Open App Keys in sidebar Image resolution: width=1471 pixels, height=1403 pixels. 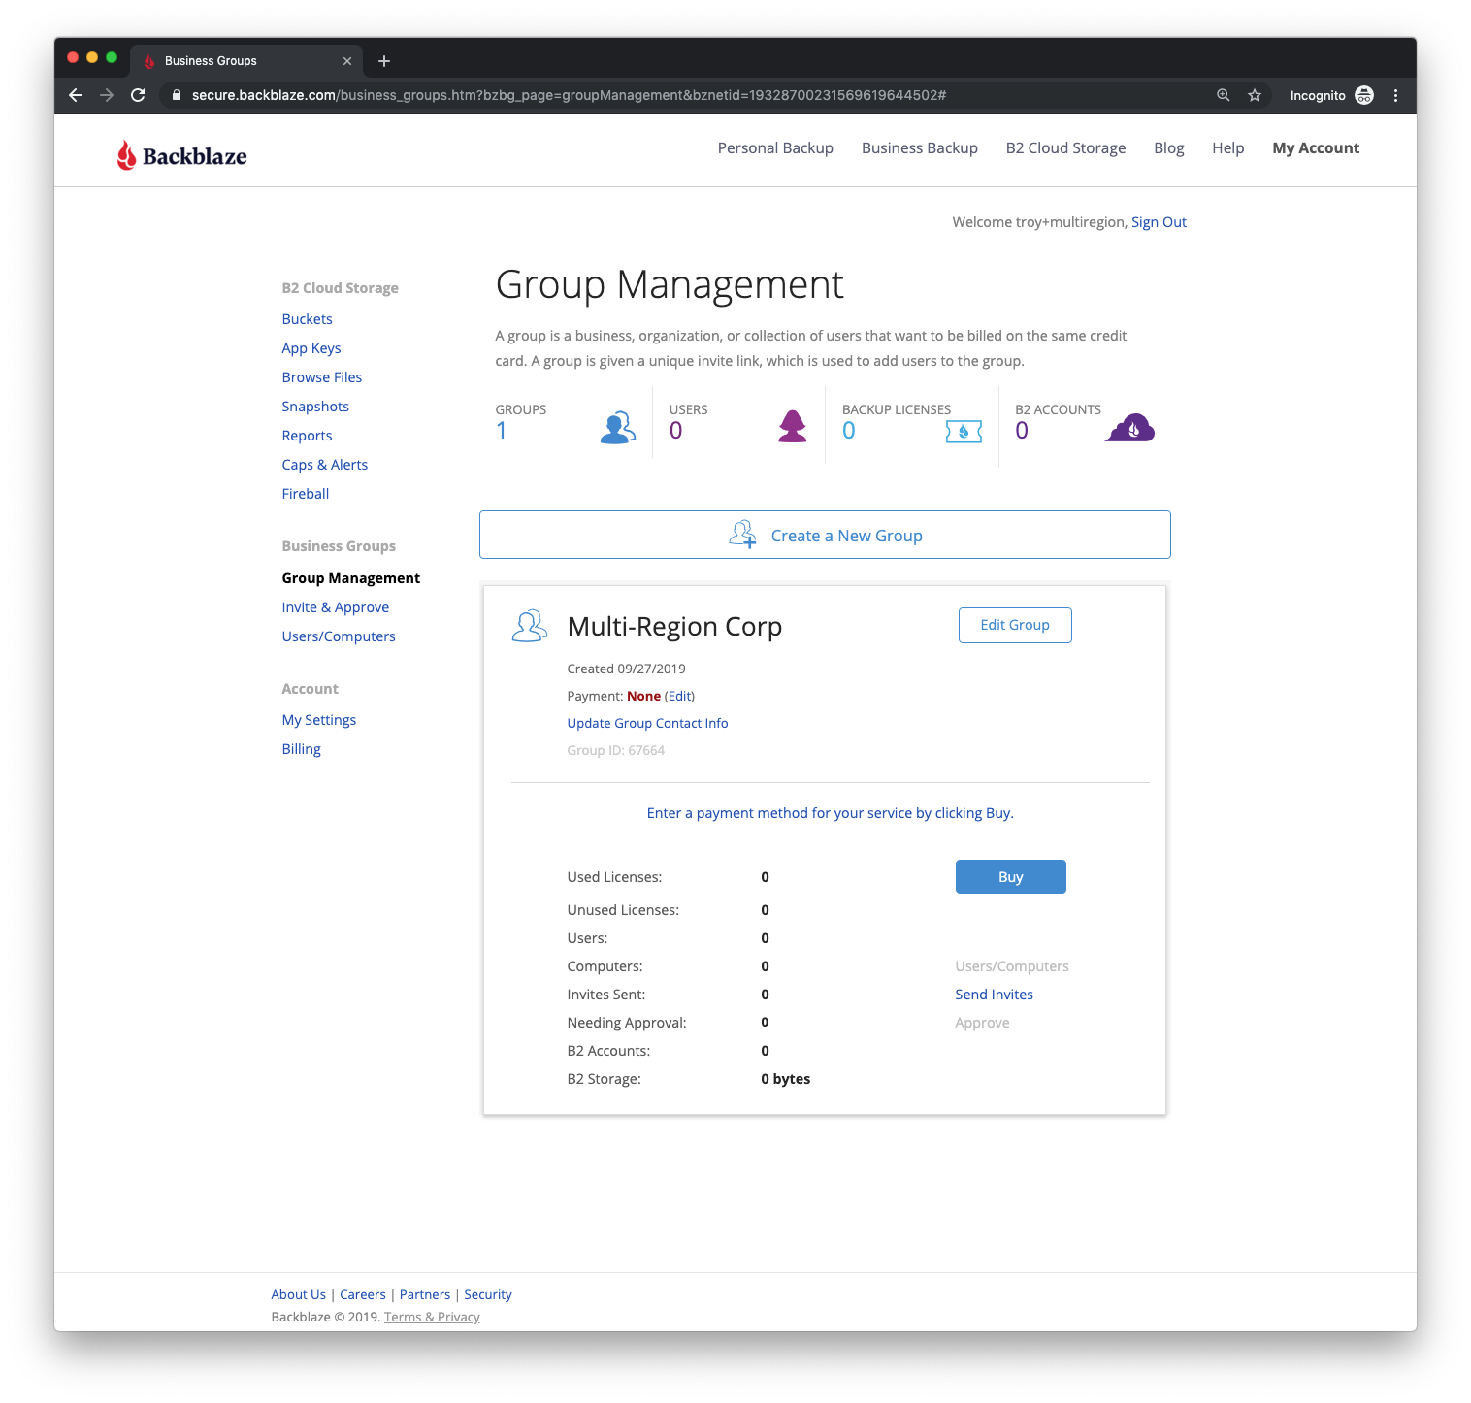(311, 348)
